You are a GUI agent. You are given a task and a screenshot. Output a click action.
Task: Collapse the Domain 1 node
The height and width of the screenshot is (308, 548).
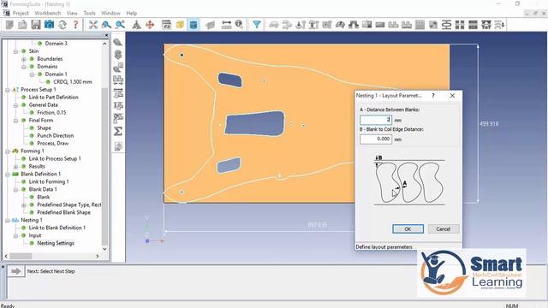coord(32,74)
